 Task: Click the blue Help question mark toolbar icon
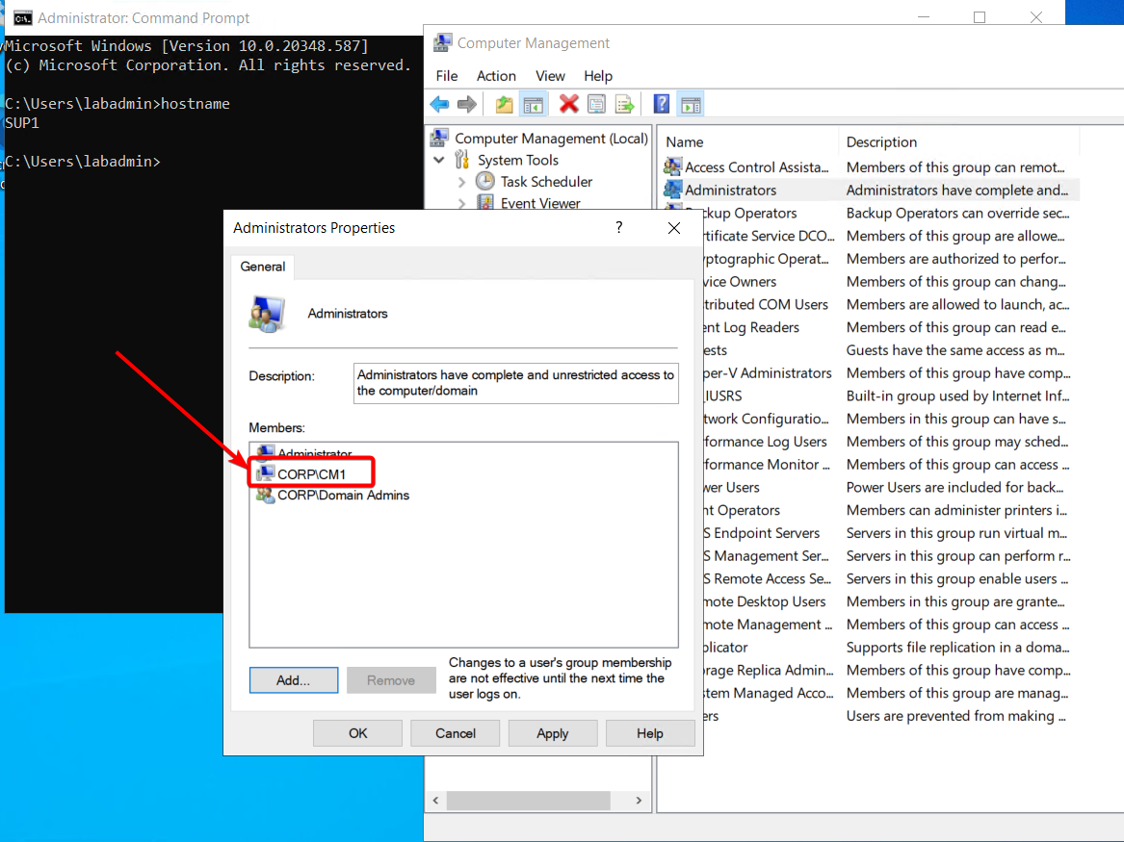tap(661, 105)
